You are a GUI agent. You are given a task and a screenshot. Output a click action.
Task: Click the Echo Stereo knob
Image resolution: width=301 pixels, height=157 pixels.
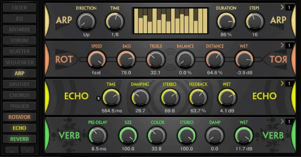170,98
